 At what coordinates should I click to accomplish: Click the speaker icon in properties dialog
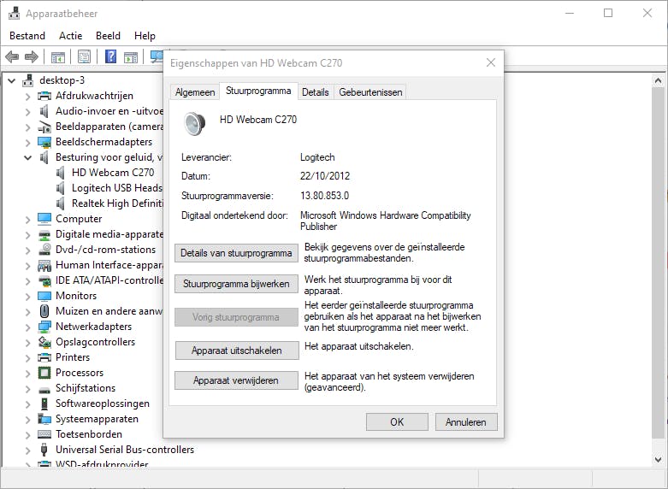(195, 123)
